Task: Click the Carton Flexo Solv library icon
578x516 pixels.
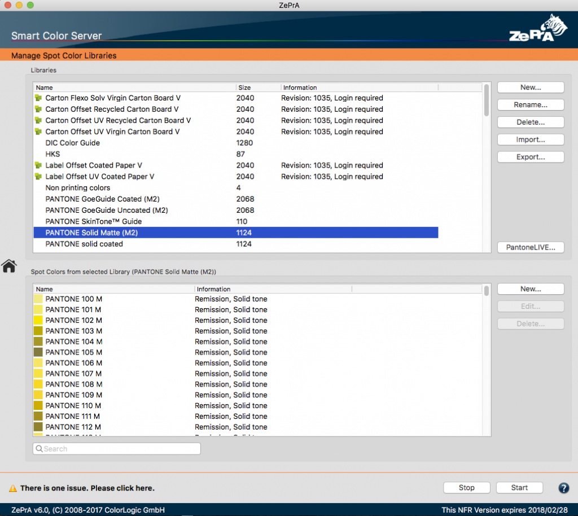Action: [x=38, y=98]
